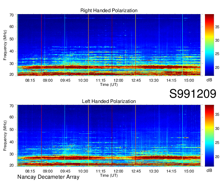This screenshot has width=223, height=181.
Task: Click the 15:00 tick on Left Handed time axis
Action: (189, 171)
